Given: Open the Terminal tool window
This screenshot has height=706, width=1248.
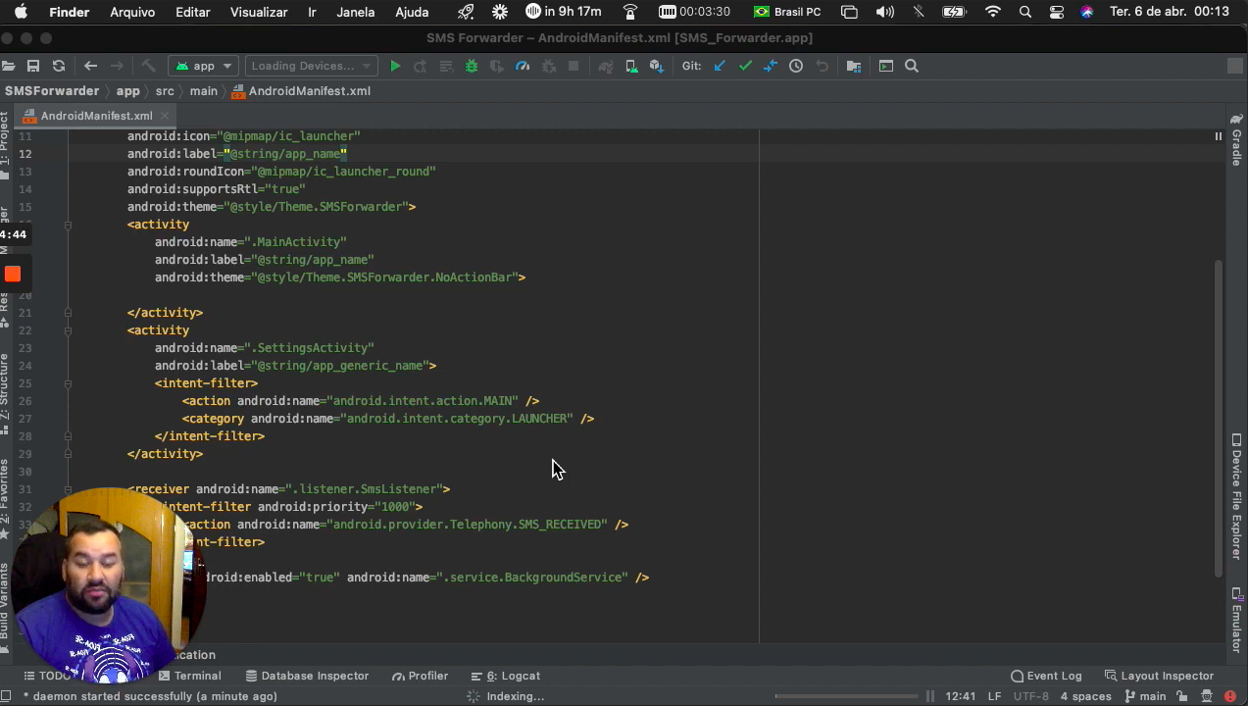Looking at the screenshot, I should coord(190,676).
